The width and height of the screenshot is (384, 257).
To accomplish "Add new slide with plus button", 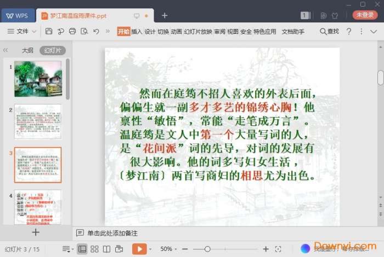I will click(x=36, y=232).
